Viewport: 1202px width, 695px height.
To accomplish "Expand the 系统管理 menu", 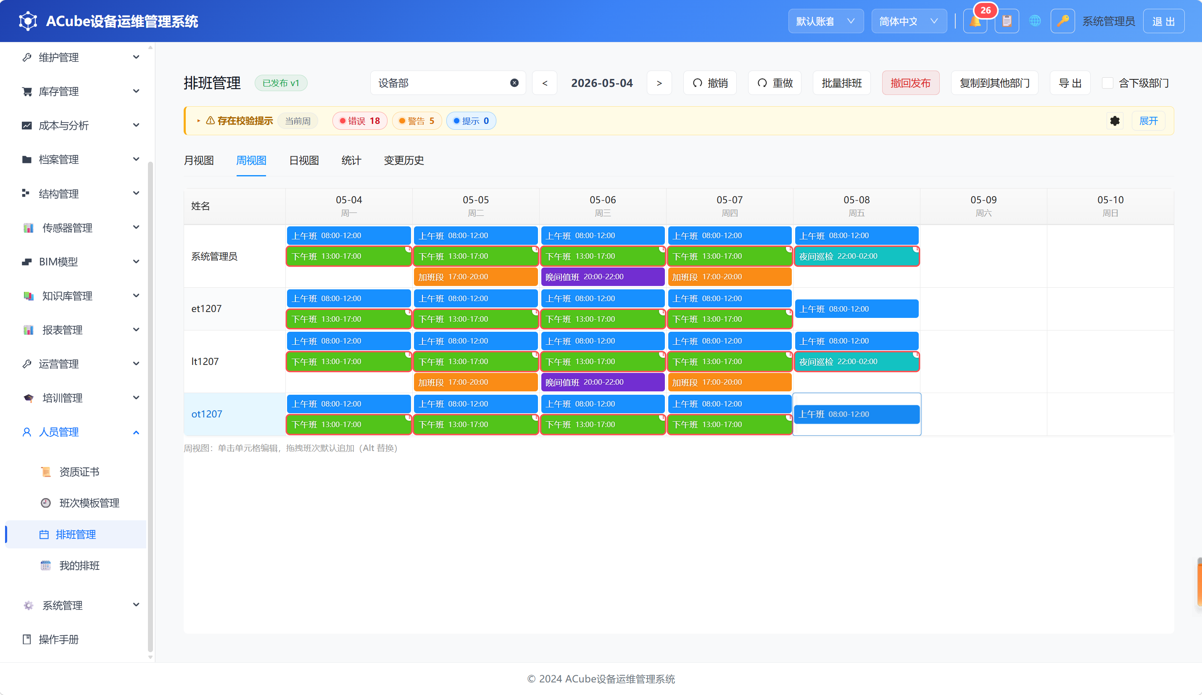I will coord(81,606).
